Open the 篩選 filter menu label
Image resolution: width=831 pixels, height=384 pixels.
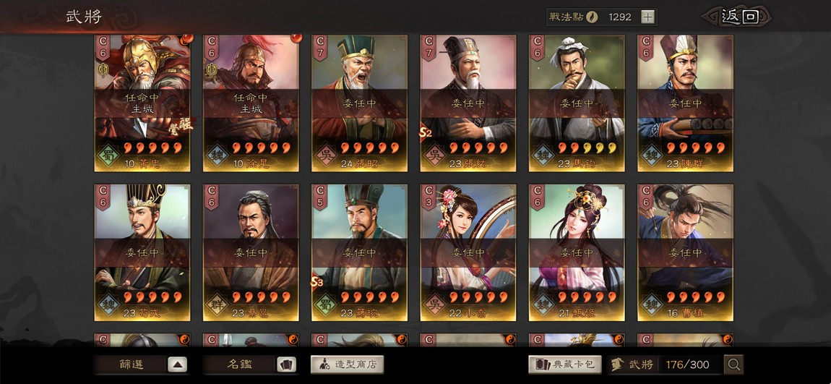coord(131,364)
